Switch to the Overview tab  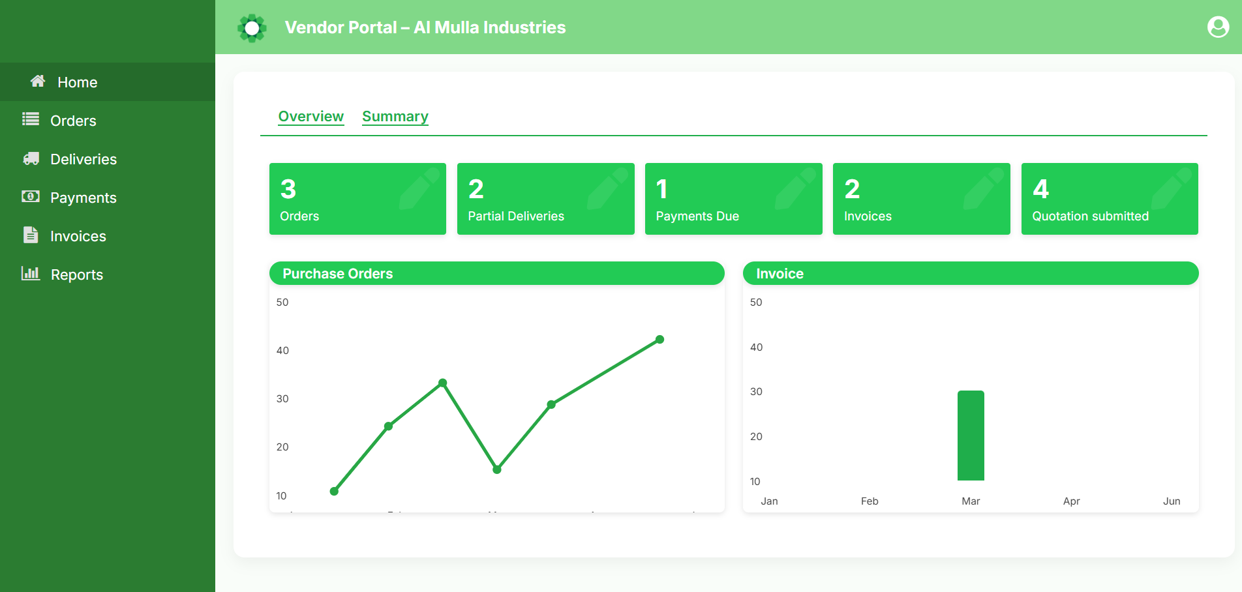coord(311,117)
